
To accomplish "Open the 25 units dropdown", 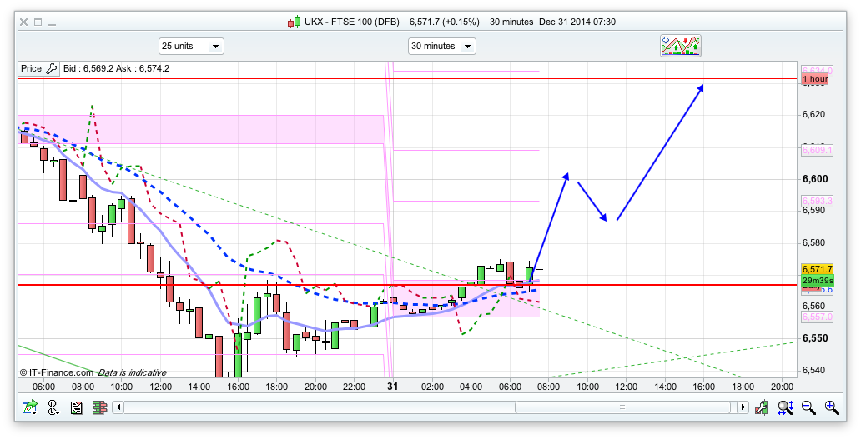I will point(191,47).
